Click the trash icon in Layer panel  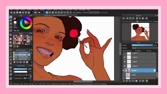click(147, 81)
